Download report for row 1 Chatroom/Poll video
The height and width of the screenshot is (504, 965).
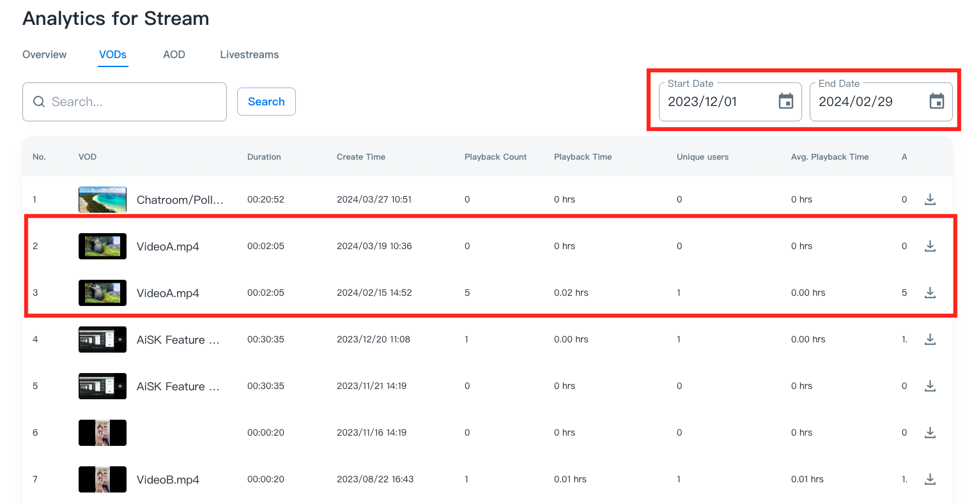(x=930, y=199)
